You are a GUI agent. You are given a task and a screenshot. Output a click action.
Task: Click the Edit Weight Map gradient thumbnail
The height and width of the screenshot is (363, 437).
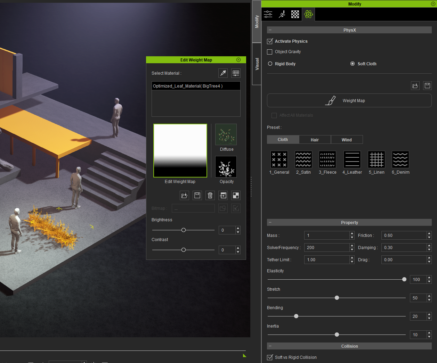pyautogui.click(x=180, y=151)
